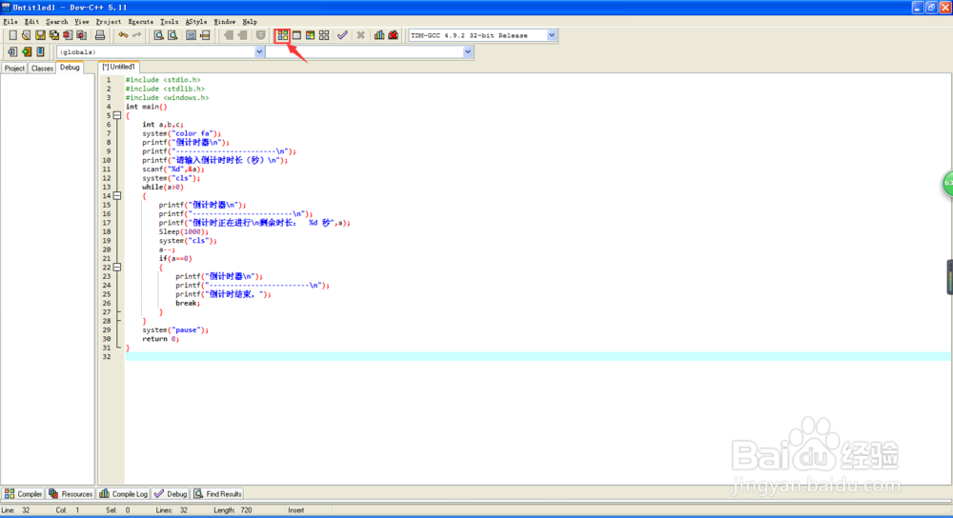
Task: Collapse the main function fold at line 5
Action: (117, 115)
